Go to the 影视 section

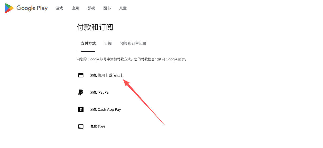91,8
